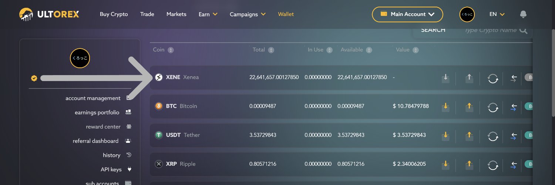The width and height of the screenshot is (555, 185).
Task: Toggle sorting on the Total column
Action: pyautogui.click(x=271, y=50)
